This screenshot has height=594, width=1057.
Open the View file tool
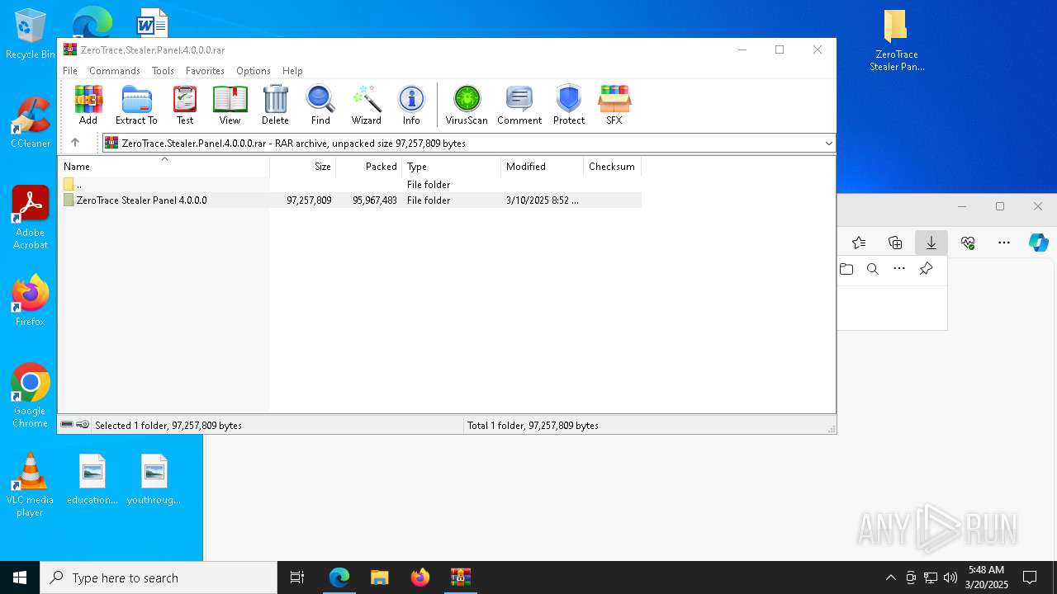(230, 105)
